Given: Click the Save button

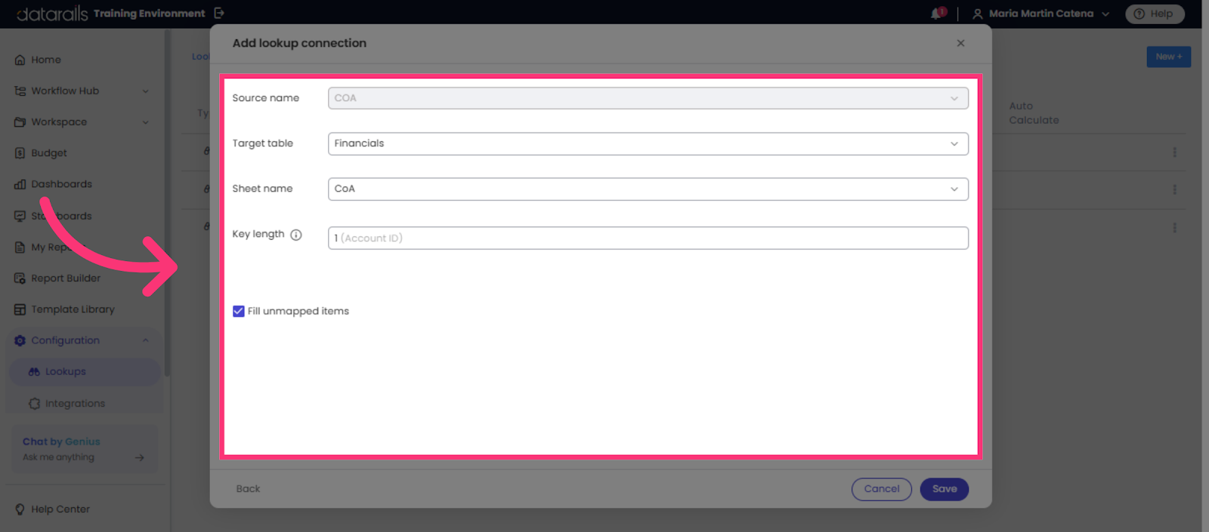Looking at the screenshot, I should (945, 489).
